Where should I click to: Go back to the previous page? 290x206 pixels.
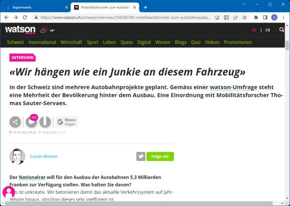point(6,17)
